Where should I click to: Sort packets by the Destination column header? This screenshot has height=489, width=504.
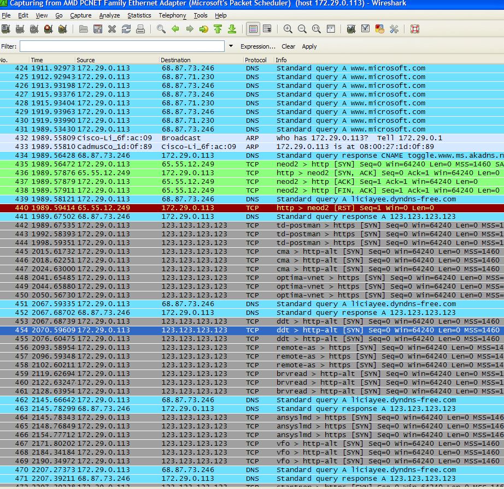click(x=201, y=60)
